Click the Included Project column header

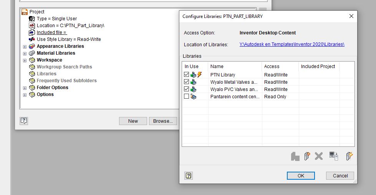click(319, 67)
